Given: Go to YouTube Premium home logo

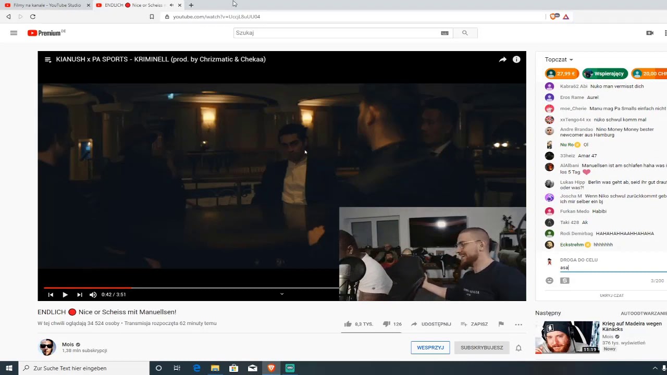Looking at the screenshot, I should point(46,33).
